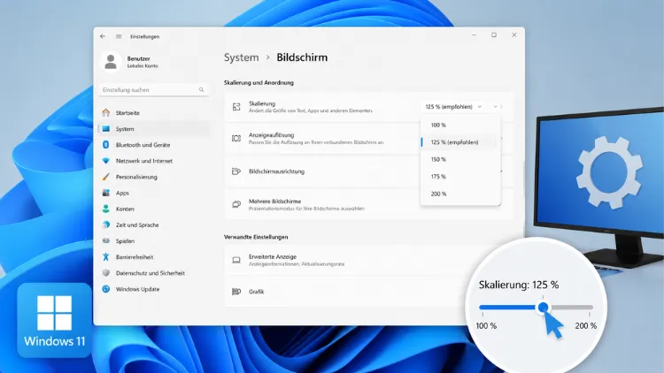Click the Skalierung row icon
Viewport: 664px width, 373px height.
coord(236,107)
